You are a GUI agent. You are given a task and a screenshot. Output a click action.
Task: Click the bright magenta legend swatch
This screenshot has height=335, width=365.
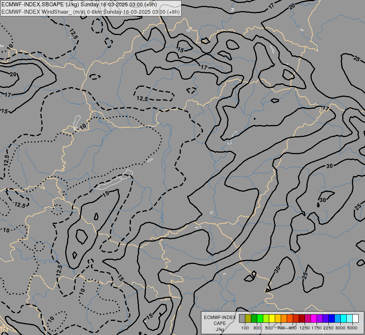[x=314, y=318]
